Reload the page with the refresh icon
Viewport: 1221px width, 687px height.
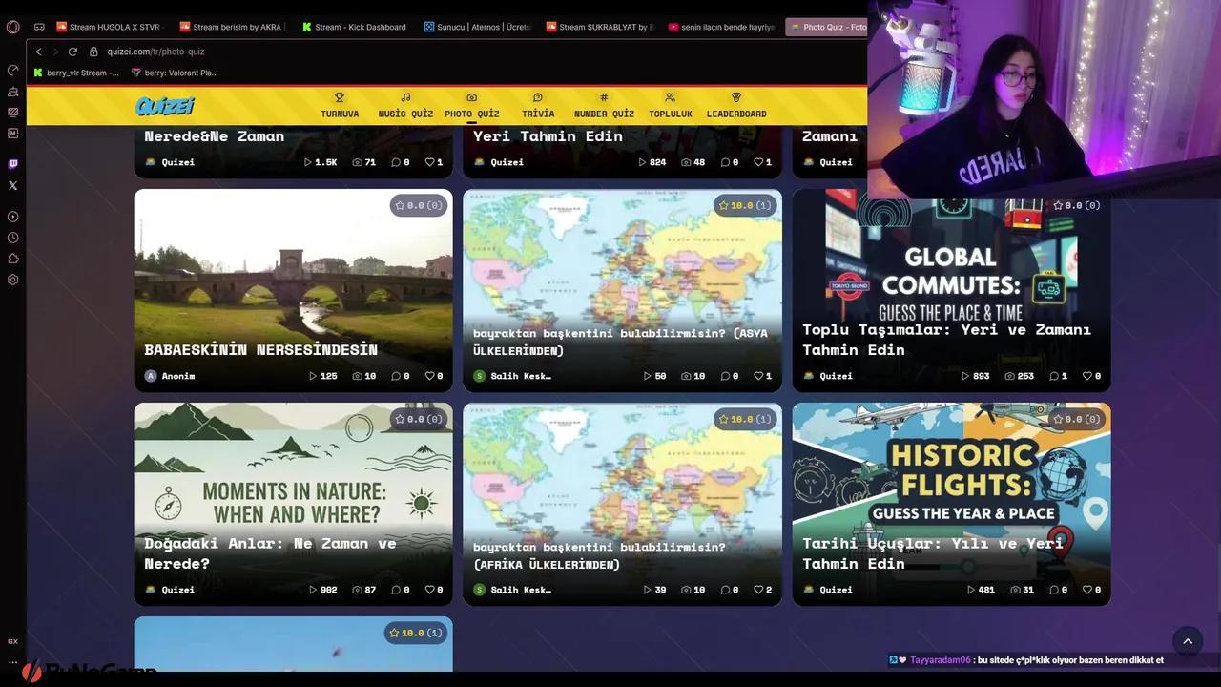pyautogui.click(x=72, y=52)
